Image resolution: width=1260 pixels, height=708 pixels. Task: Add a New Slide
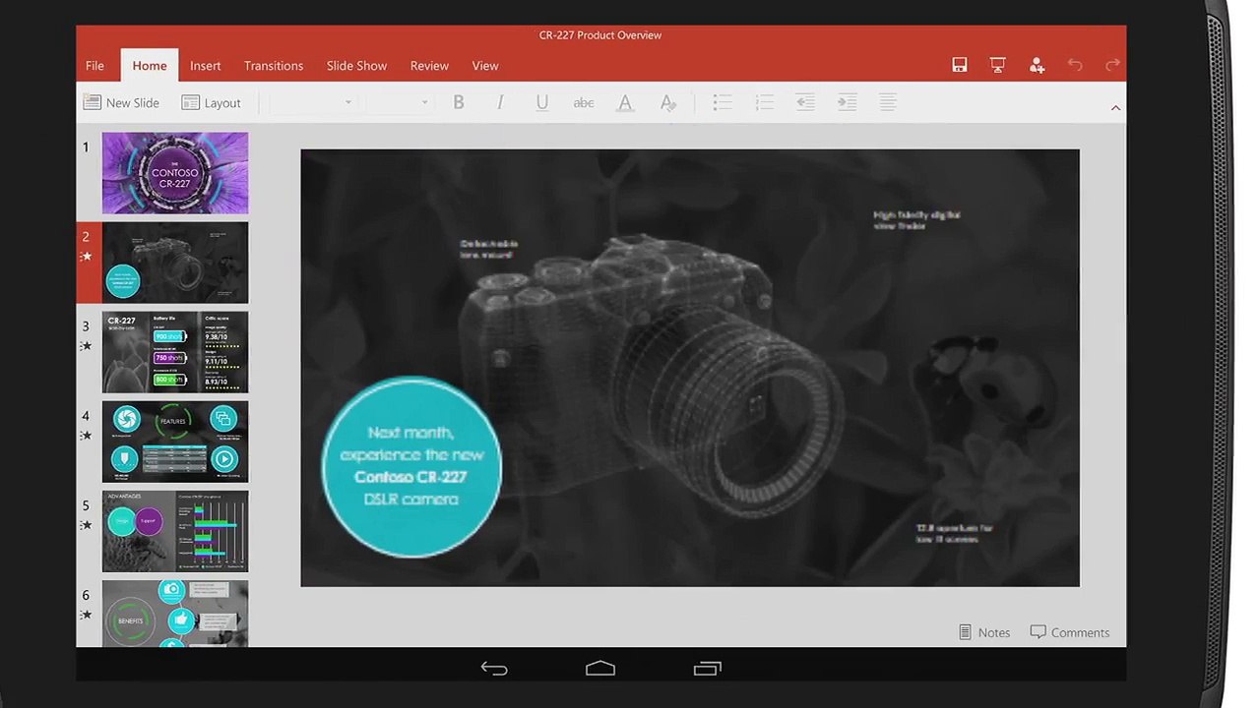[x=121, y=102]
